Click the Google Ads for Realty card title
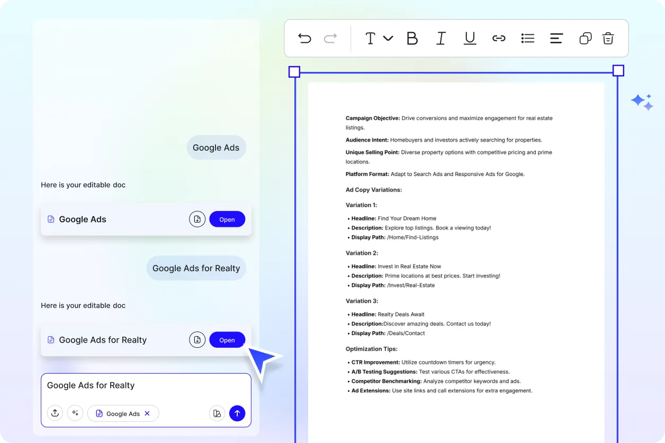This screenshot has height=443, width=665. pyautogui.click(x=103, y=340)
